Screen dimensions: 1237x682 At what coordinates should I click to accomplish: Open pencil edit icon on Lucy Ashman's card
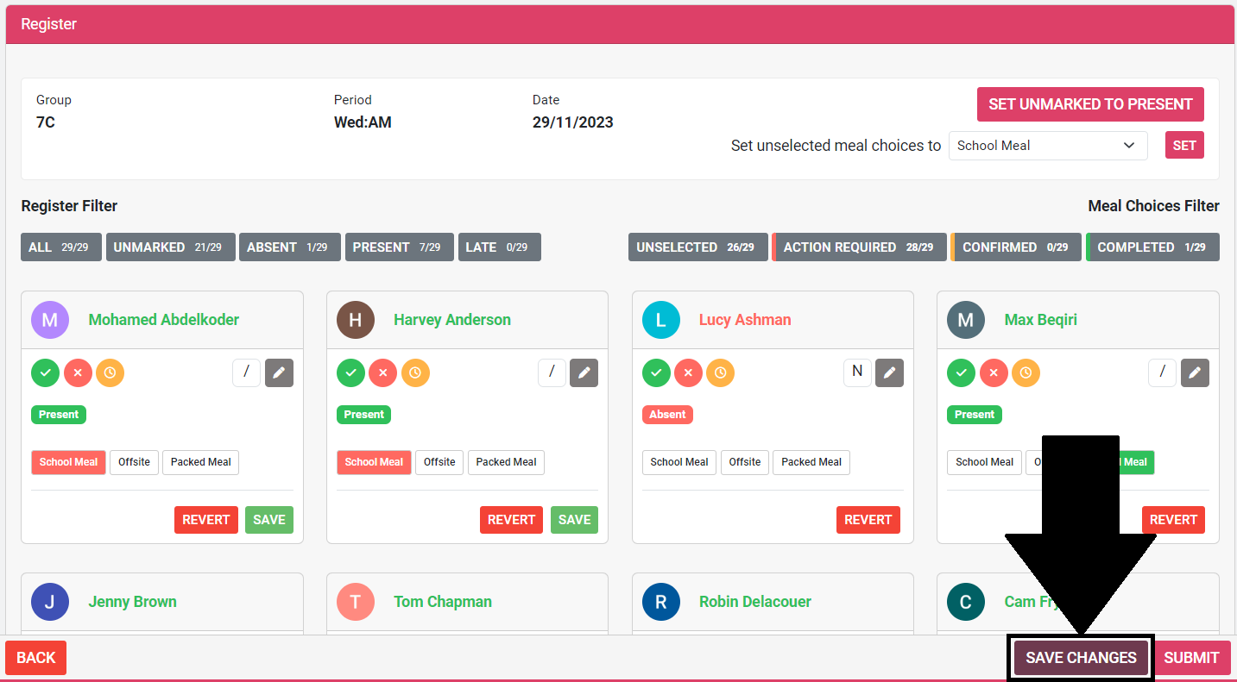pos(889,372)
